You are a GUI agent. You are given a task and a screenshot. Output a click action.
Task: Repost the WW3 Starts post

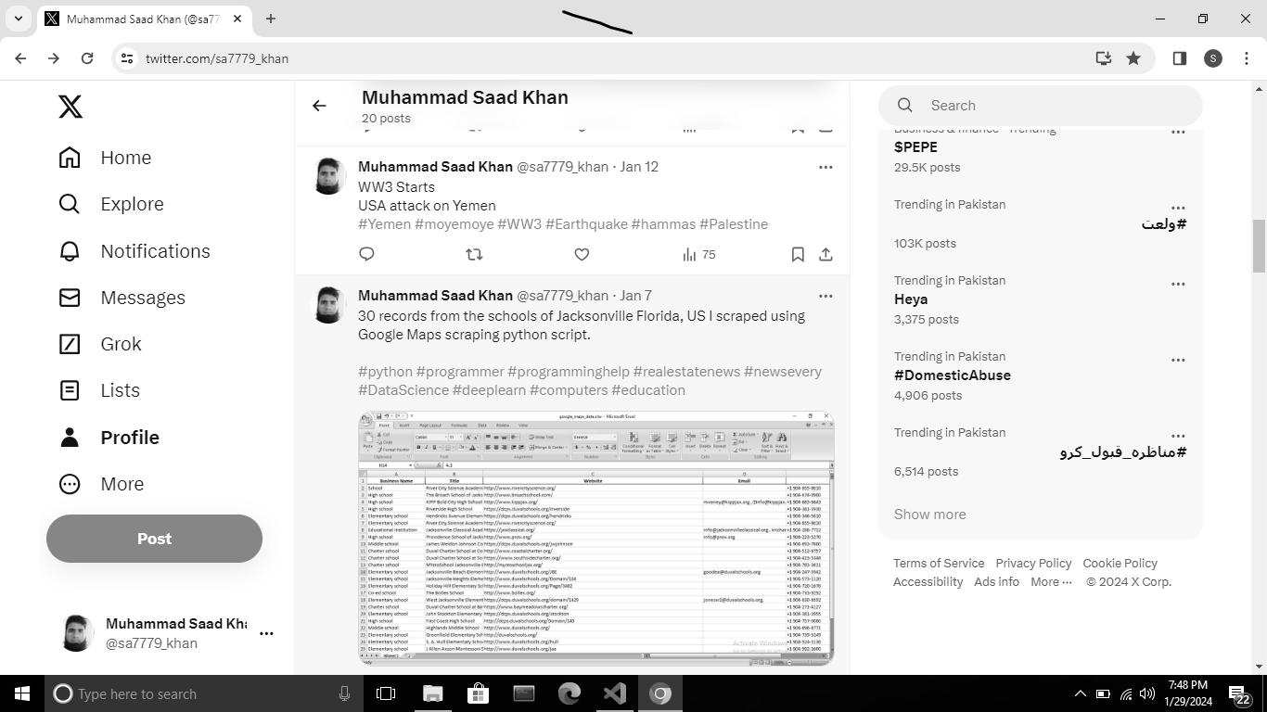474,254
